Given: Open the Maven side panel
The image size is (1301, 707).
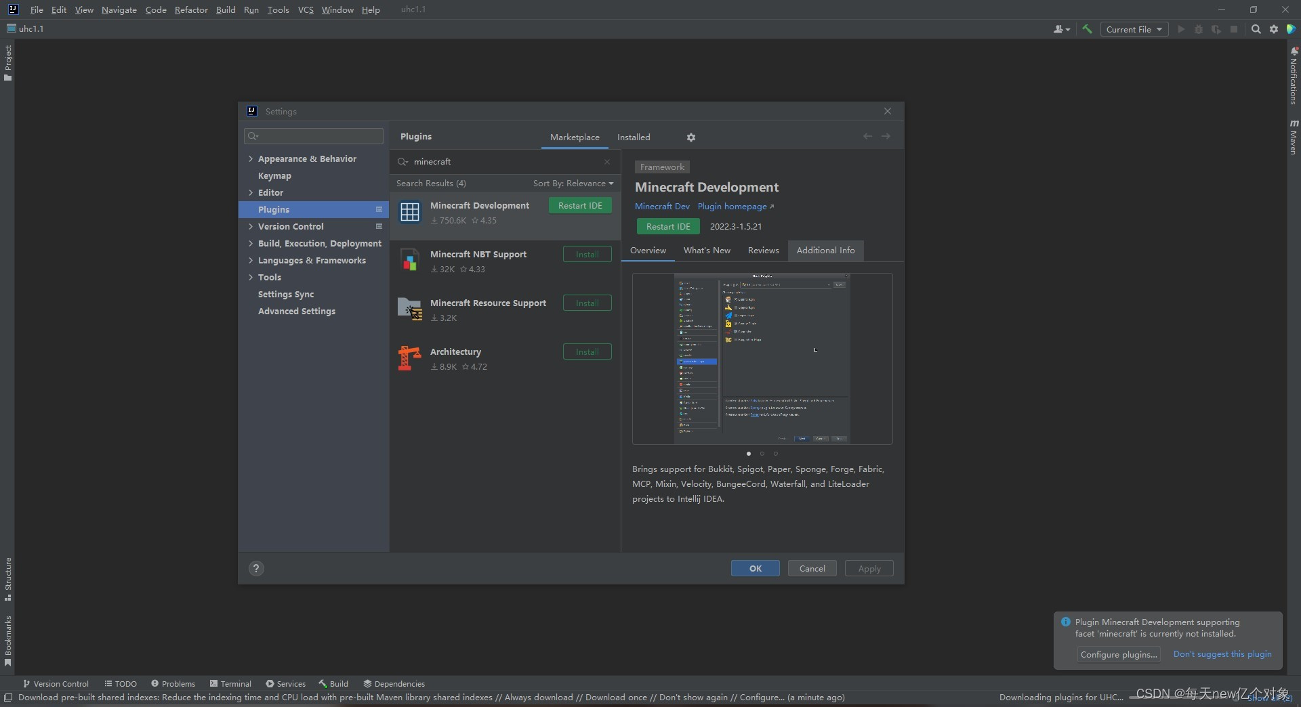Looking at the screenshot, I should tap(1294, 137).
